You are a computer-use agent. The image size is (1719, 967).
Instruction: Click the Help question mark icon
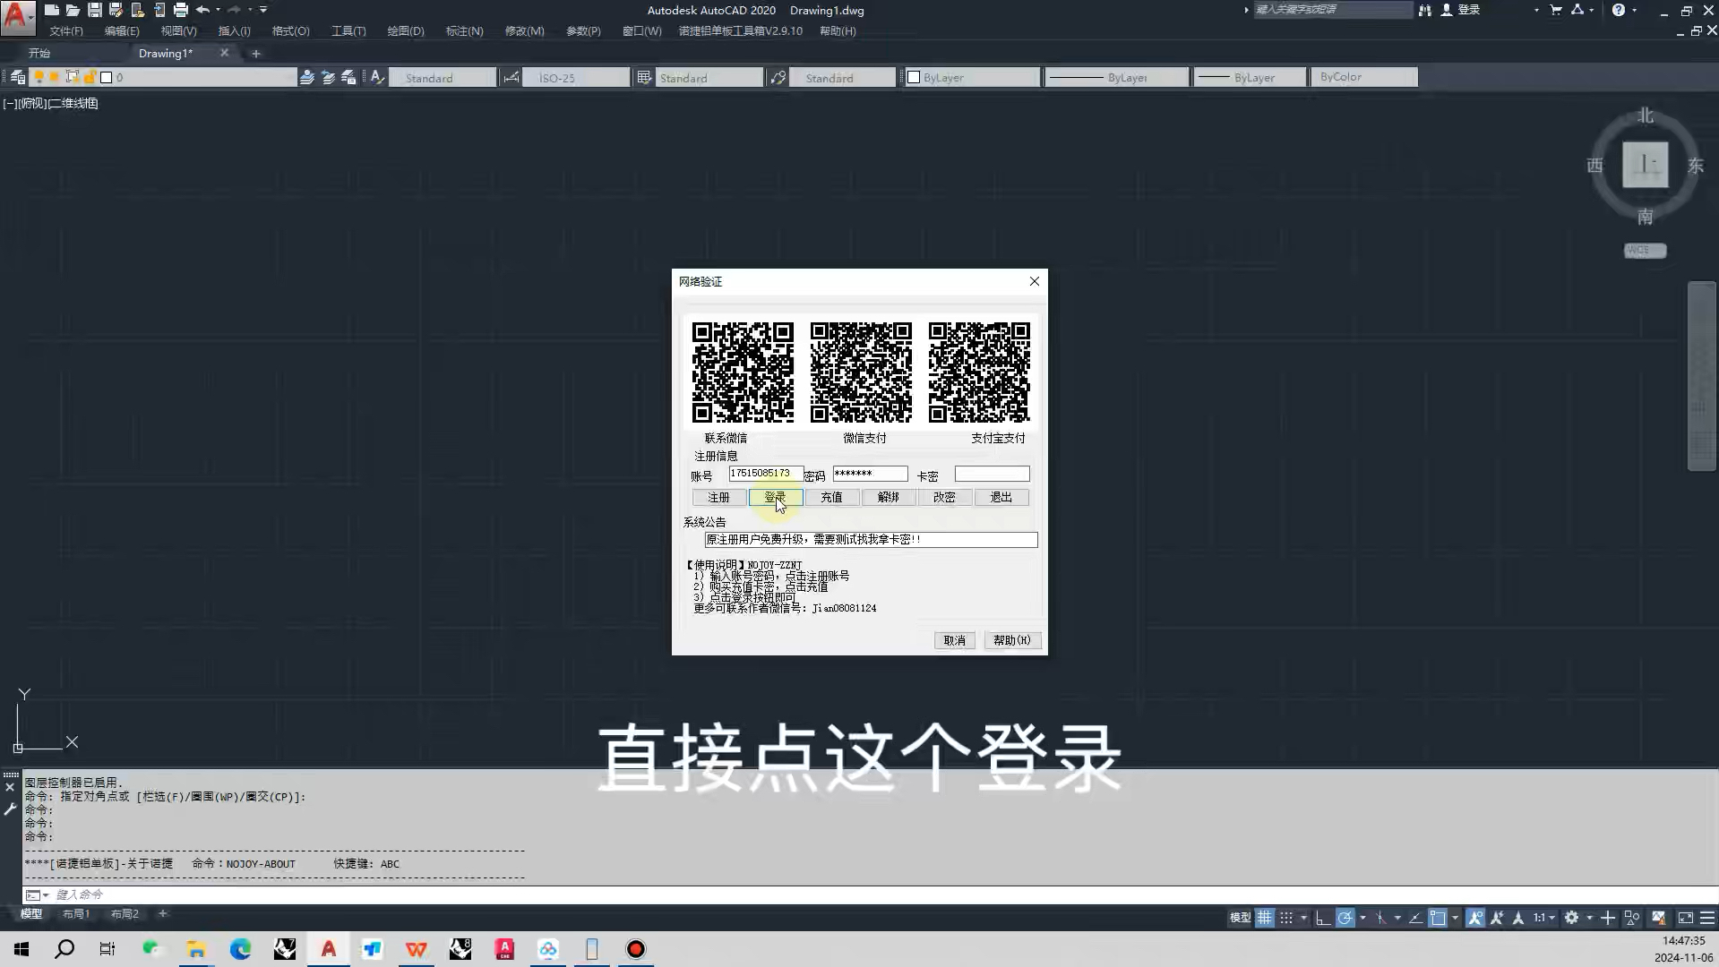click(1619, 10)
